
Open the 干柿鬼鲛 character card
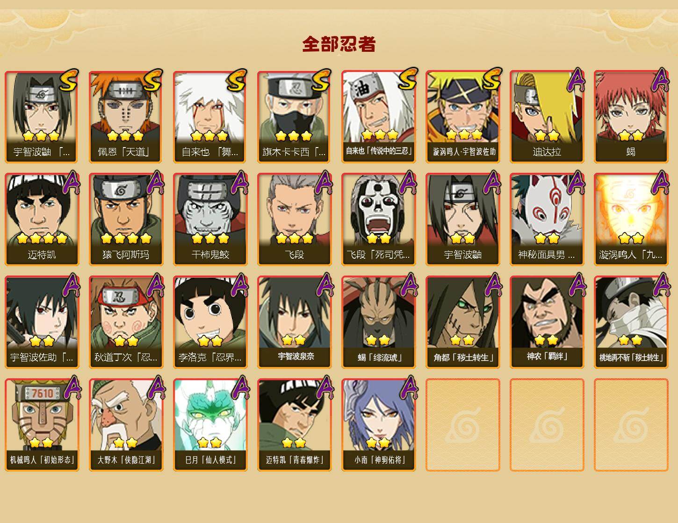pyautogui.click(x=210, y=219)
